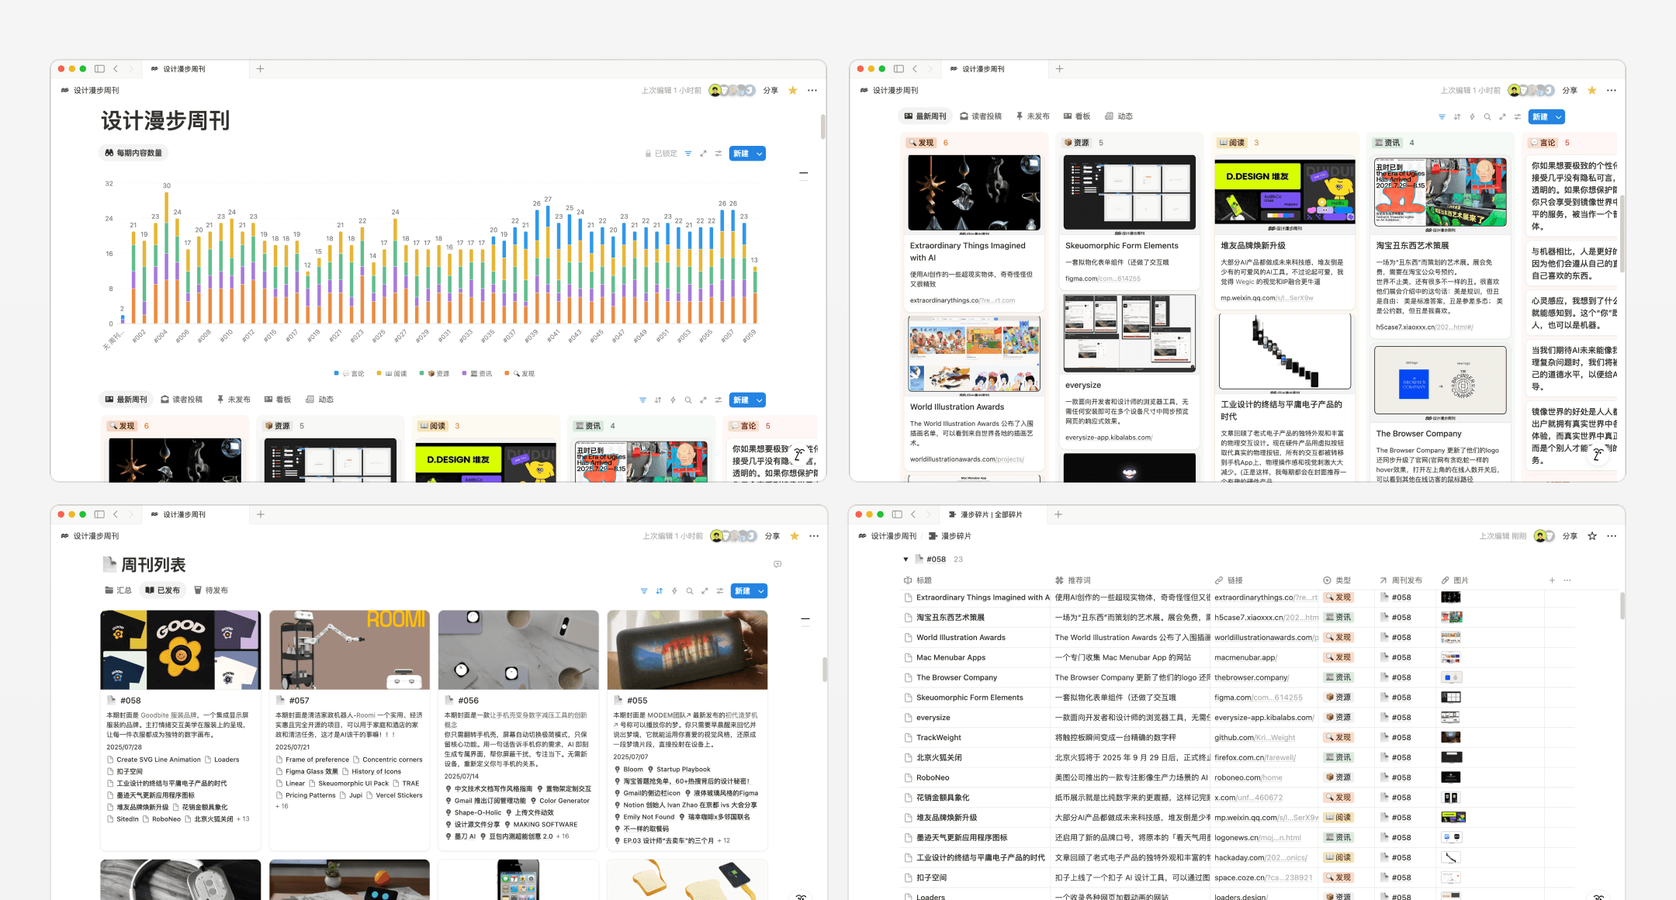Open the #057 ROOMI cover thumbnail
Viewport: 1676px width, 900px height.
tap(349, 649)
